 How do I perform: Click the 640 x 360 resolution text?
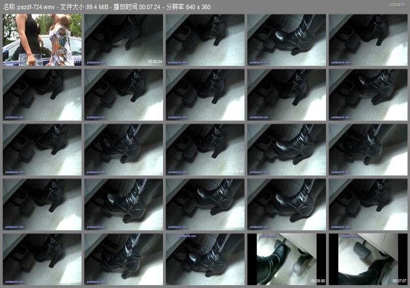click(199, 7)
